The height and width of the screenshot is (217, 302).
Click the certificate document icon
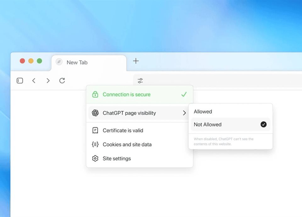pos(95,131)
